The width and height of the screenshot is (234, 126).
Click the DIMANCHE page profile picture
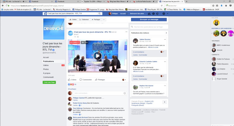pyautogui.click(x=54, y=29)
